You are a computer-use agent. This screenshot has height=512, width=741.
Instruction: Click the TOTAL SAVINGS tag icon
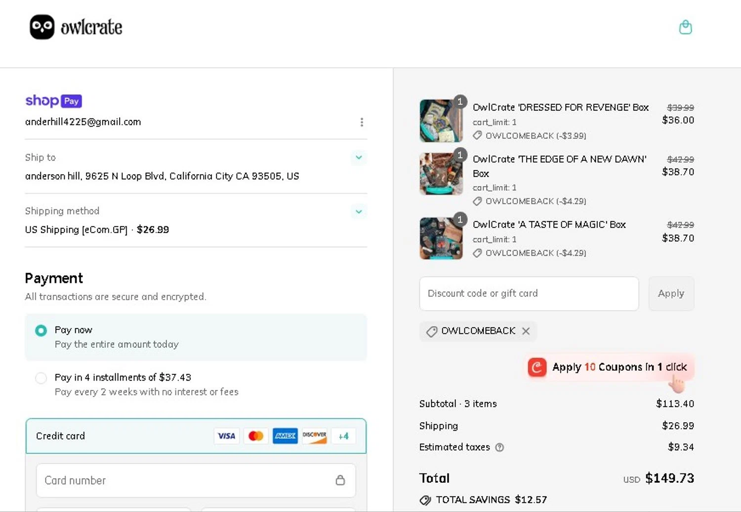point(425,500)
